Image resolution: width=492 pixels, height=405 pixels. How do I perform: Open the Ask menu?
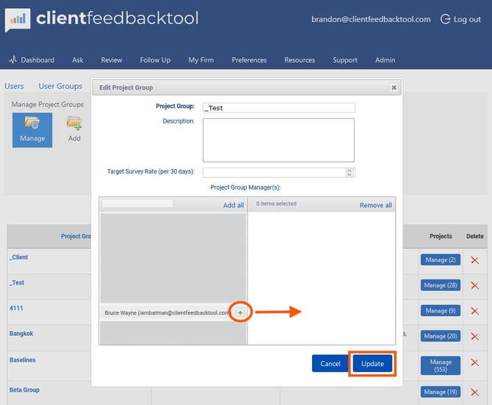(78, 60)
